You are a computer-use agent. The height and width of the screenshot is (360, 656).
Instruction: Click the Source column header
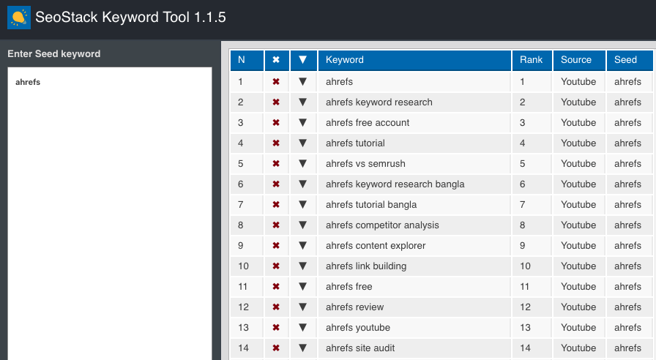point(577,60)
